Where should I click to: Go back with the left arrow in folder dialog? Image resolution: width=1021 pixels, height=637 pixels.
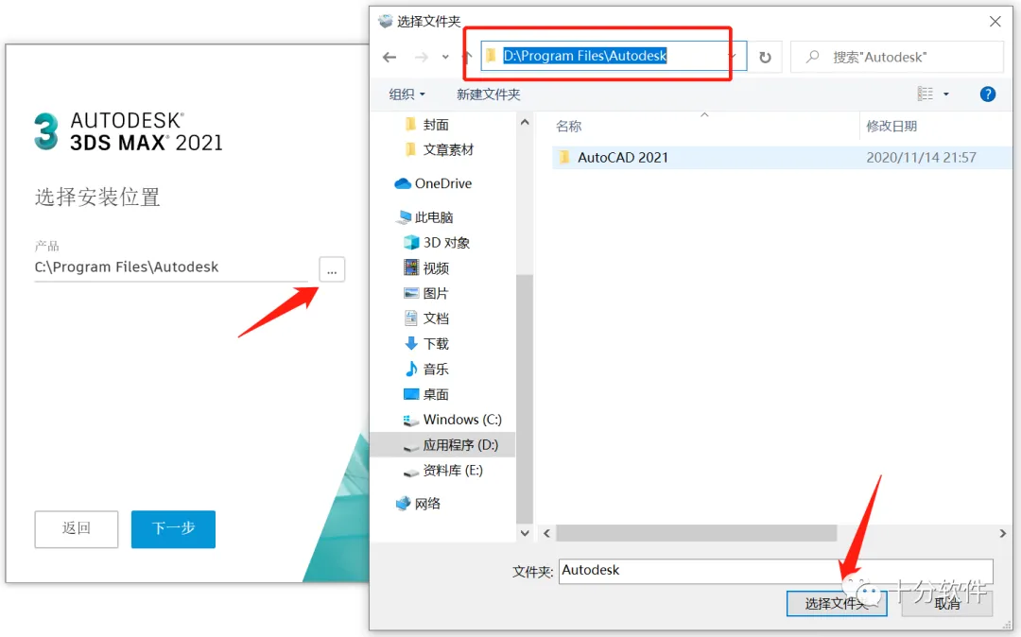389,58
